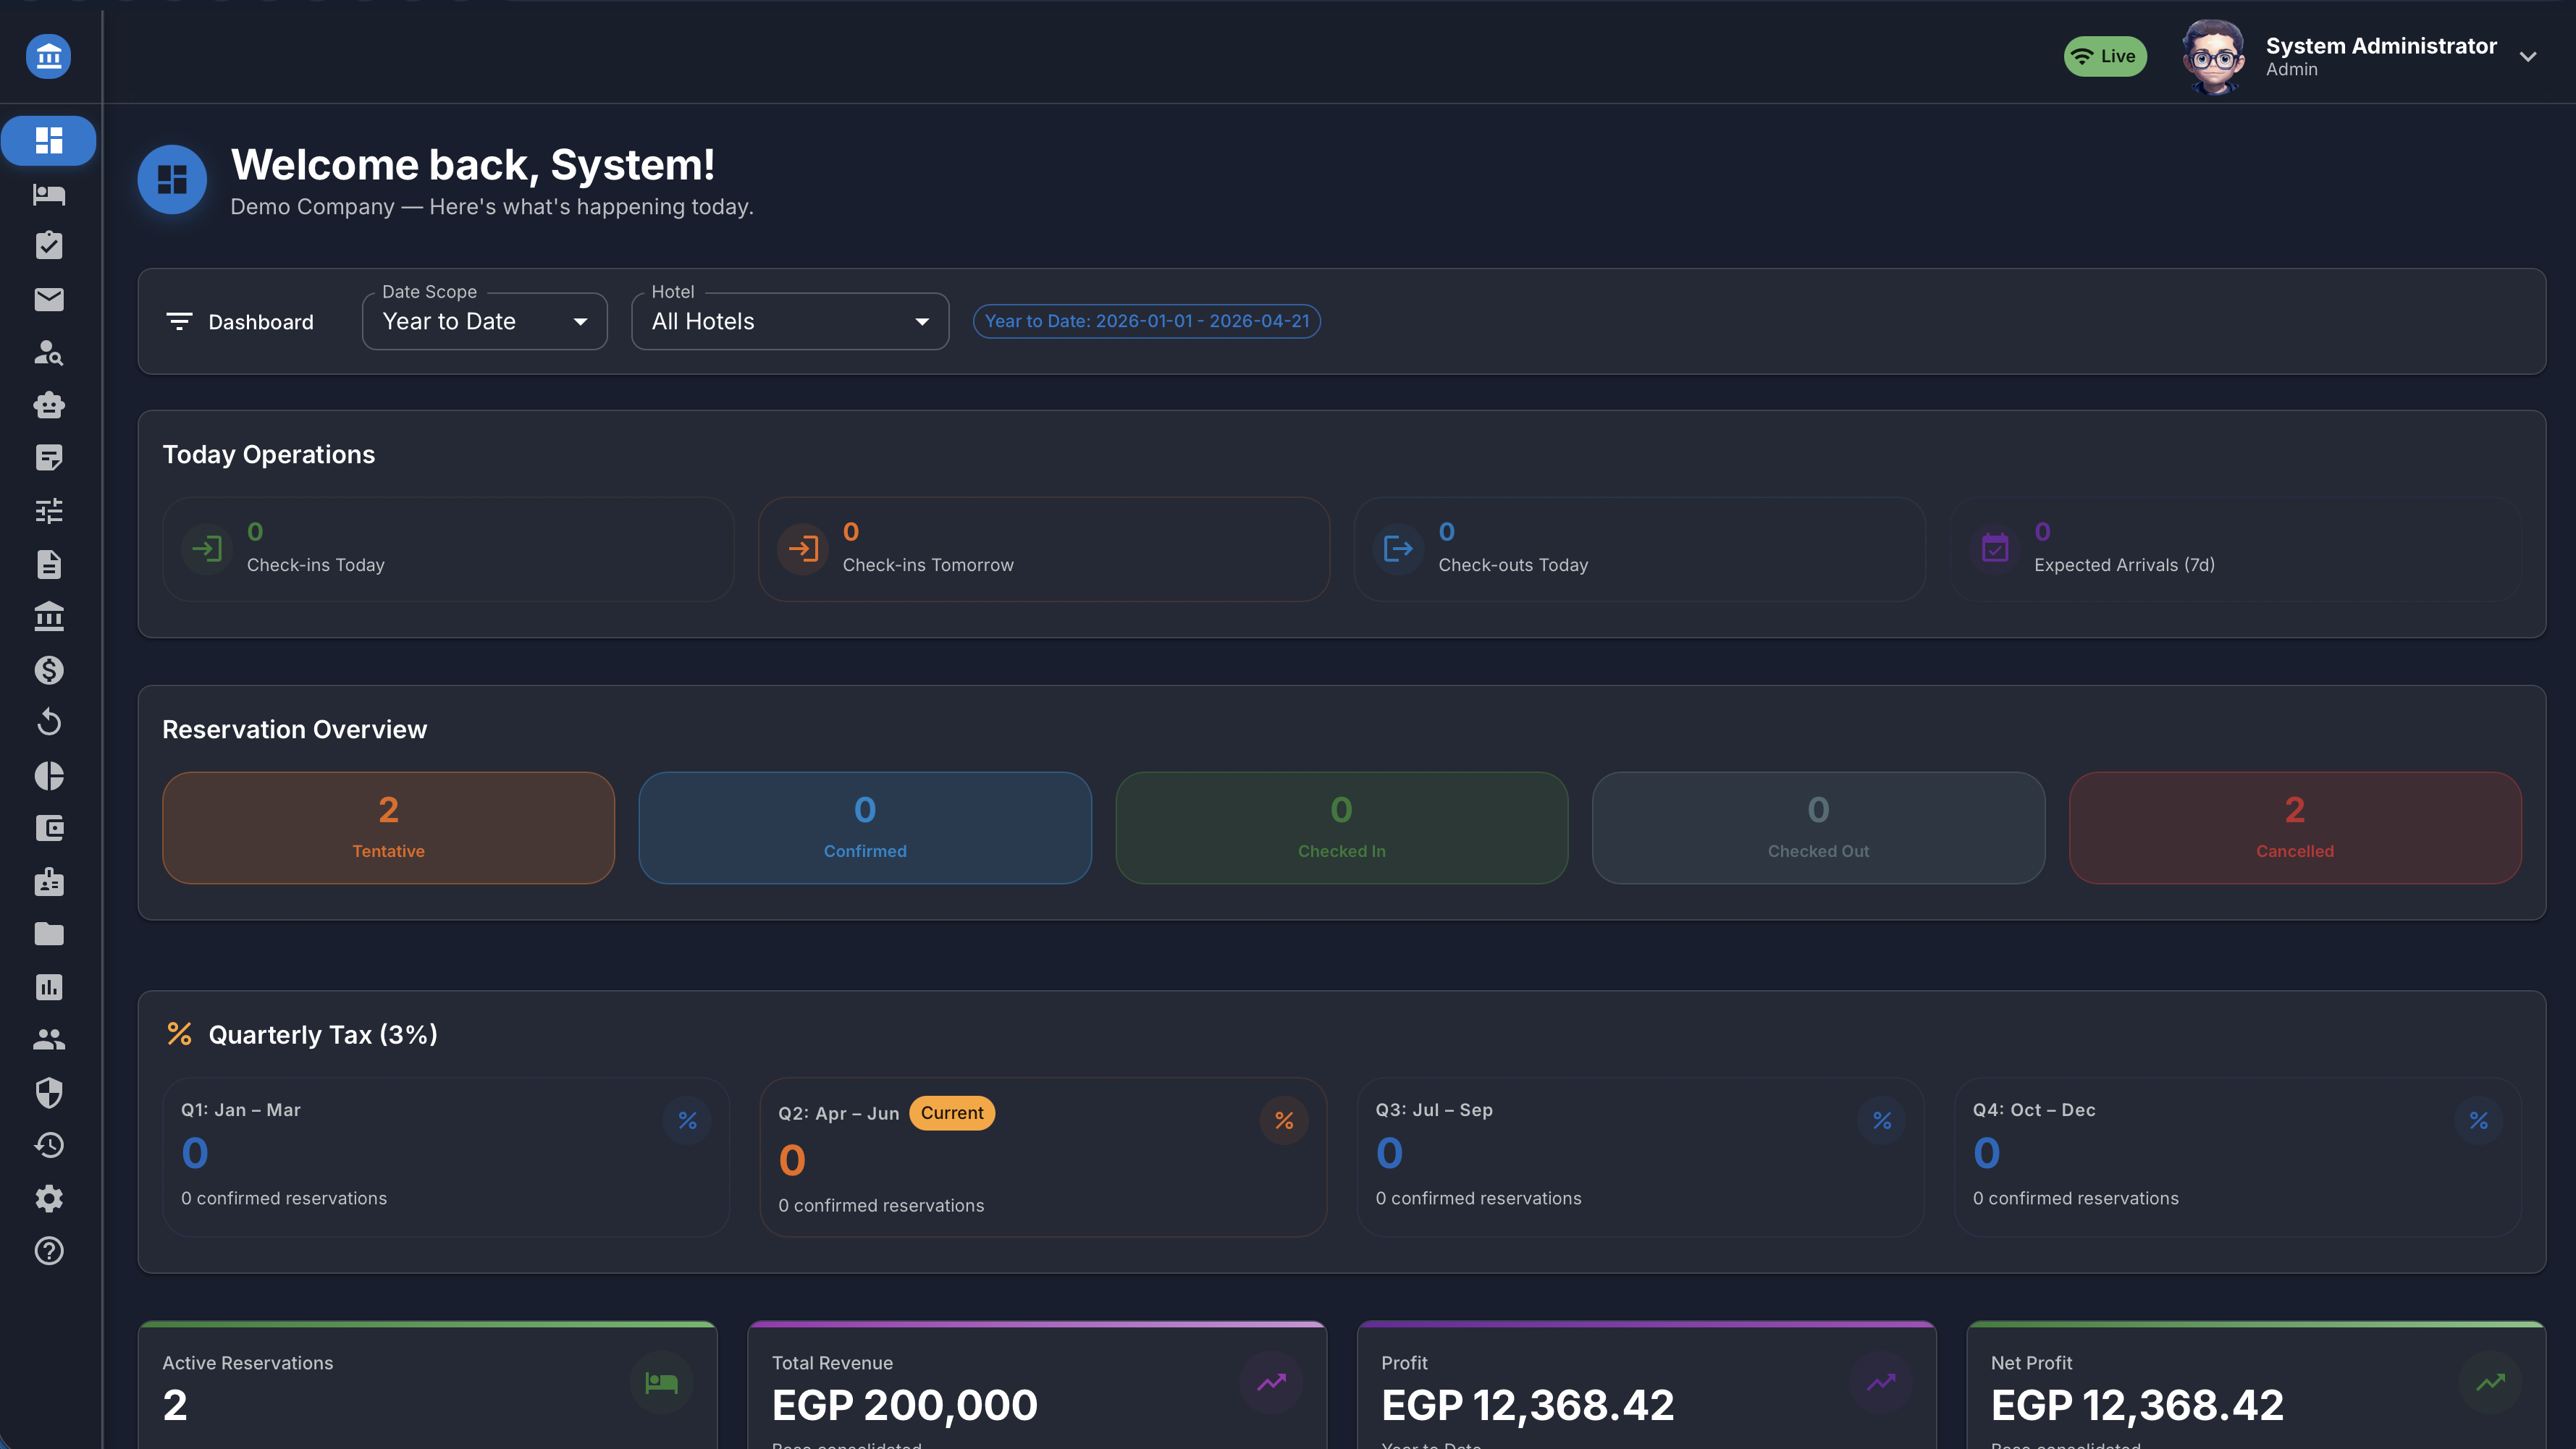Select the Q3: Jul – Sep tax card
This screenshot has width=2576, height=1449.
(x=1640, y=1157)
